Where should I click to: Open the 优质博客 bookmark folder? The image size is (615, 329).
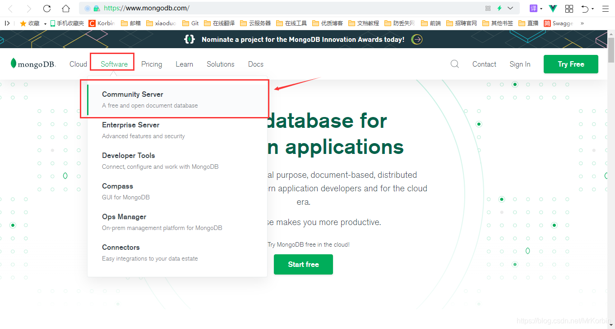point(328,23)
